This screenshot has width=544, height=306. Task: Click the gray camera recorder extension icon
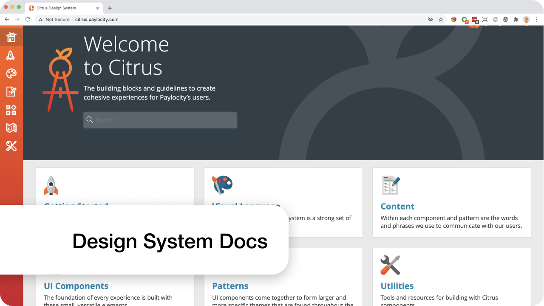tap(495, 20)
